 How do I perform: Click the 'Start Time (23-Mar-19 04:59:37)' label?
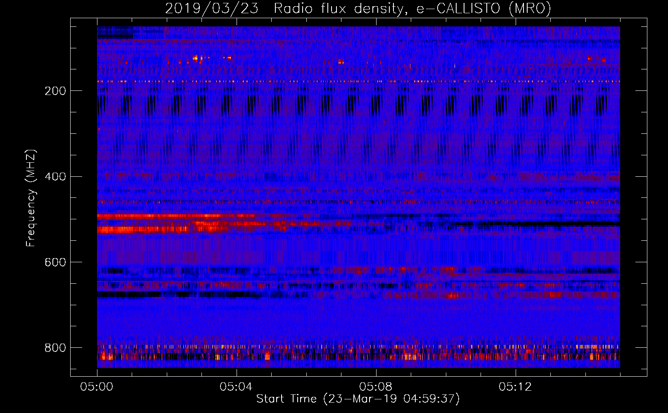pyautogui.click(x=358, y=399)
